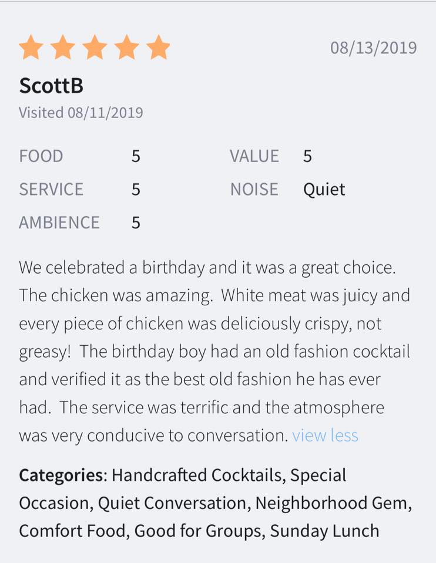Screen dimensions: 436x563
Task: Select the Neighborhood Gem category
Action: [331, 503]
